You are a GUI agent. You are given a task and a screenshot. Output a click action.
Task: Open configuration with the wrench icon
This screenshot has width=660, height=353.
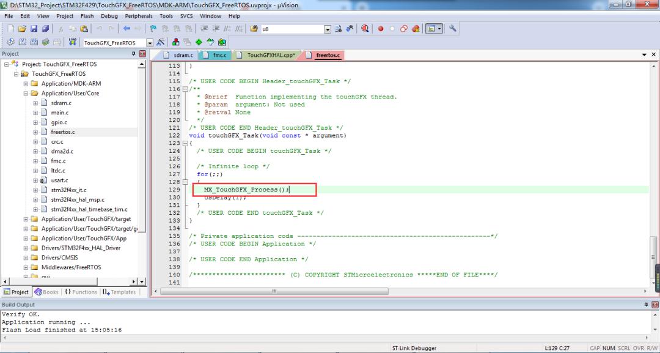point(452,29)
